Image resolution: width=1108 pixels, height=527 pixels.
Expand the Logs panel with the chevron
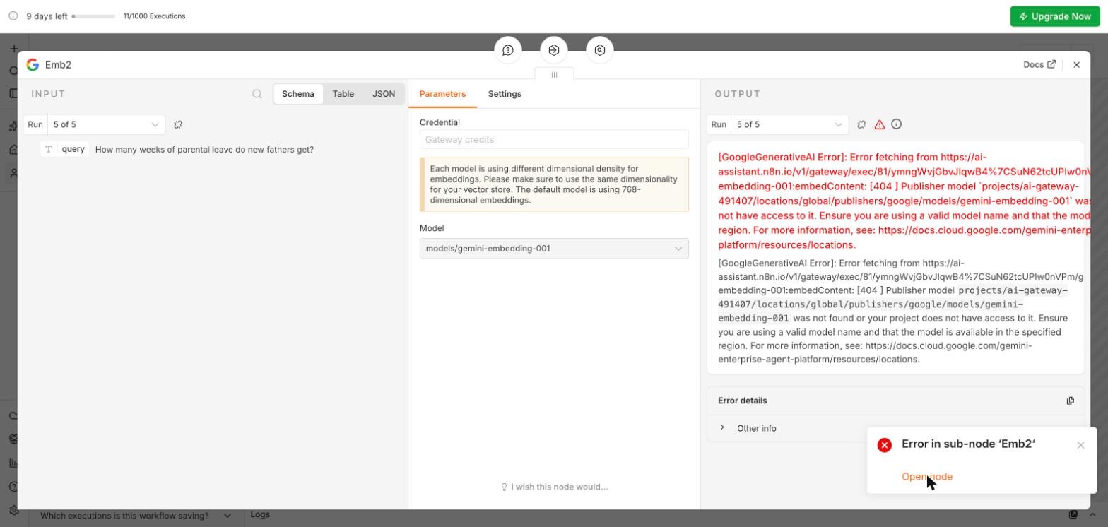(1092, 514)
